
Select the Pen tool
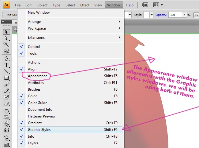[6, 59]
